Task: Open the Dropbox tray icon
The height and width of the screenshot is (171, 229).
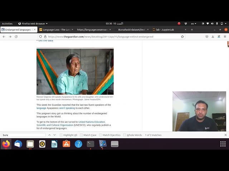Action: (186, 24)
